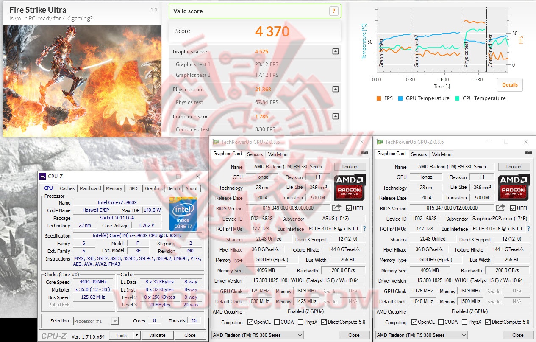Open the About tab in CPU-Z
The image size is (536, 342).
(x=192, y=188)
